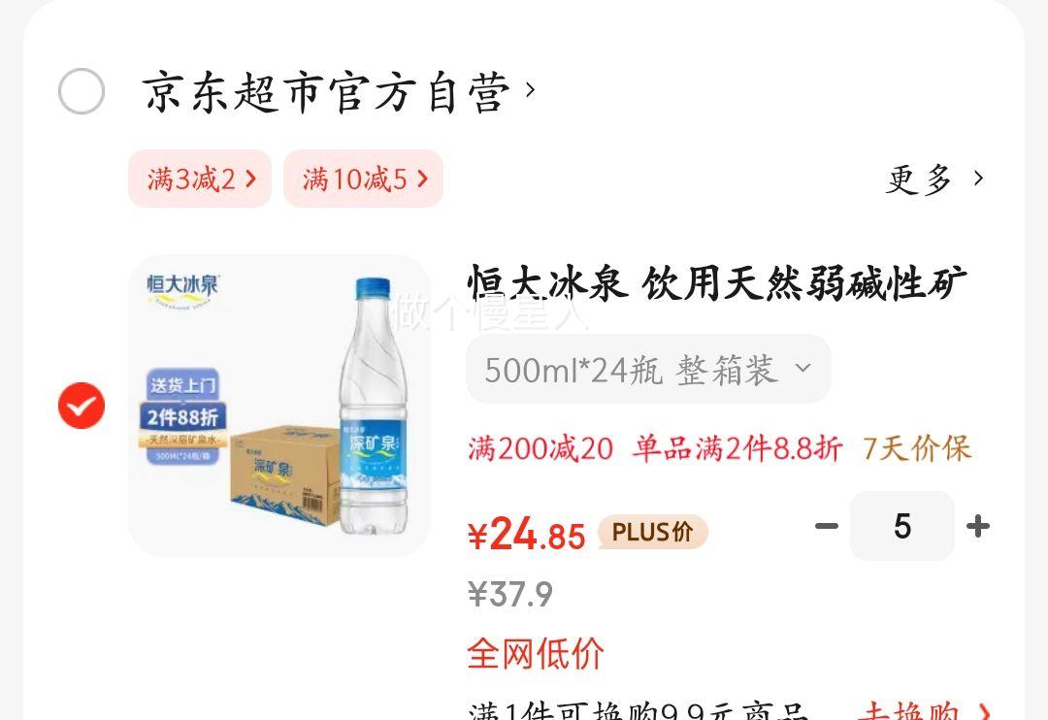Screen dimensions: 1048x720
Task: Tap the 去换购 link
Action: click(925, 710)
